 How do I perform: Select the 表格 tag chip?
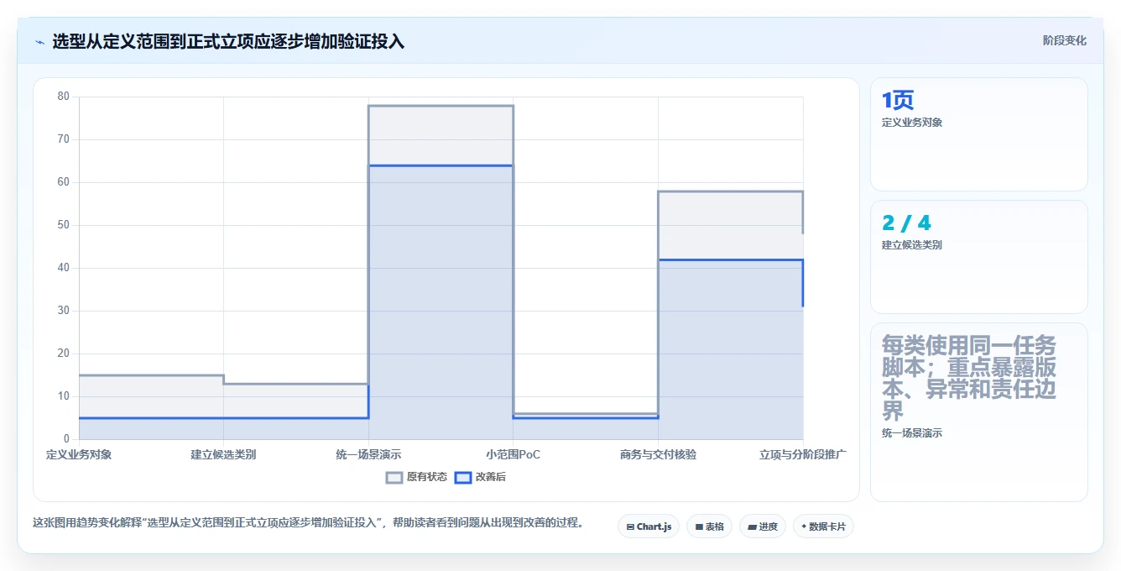click(x=709, y=526)
